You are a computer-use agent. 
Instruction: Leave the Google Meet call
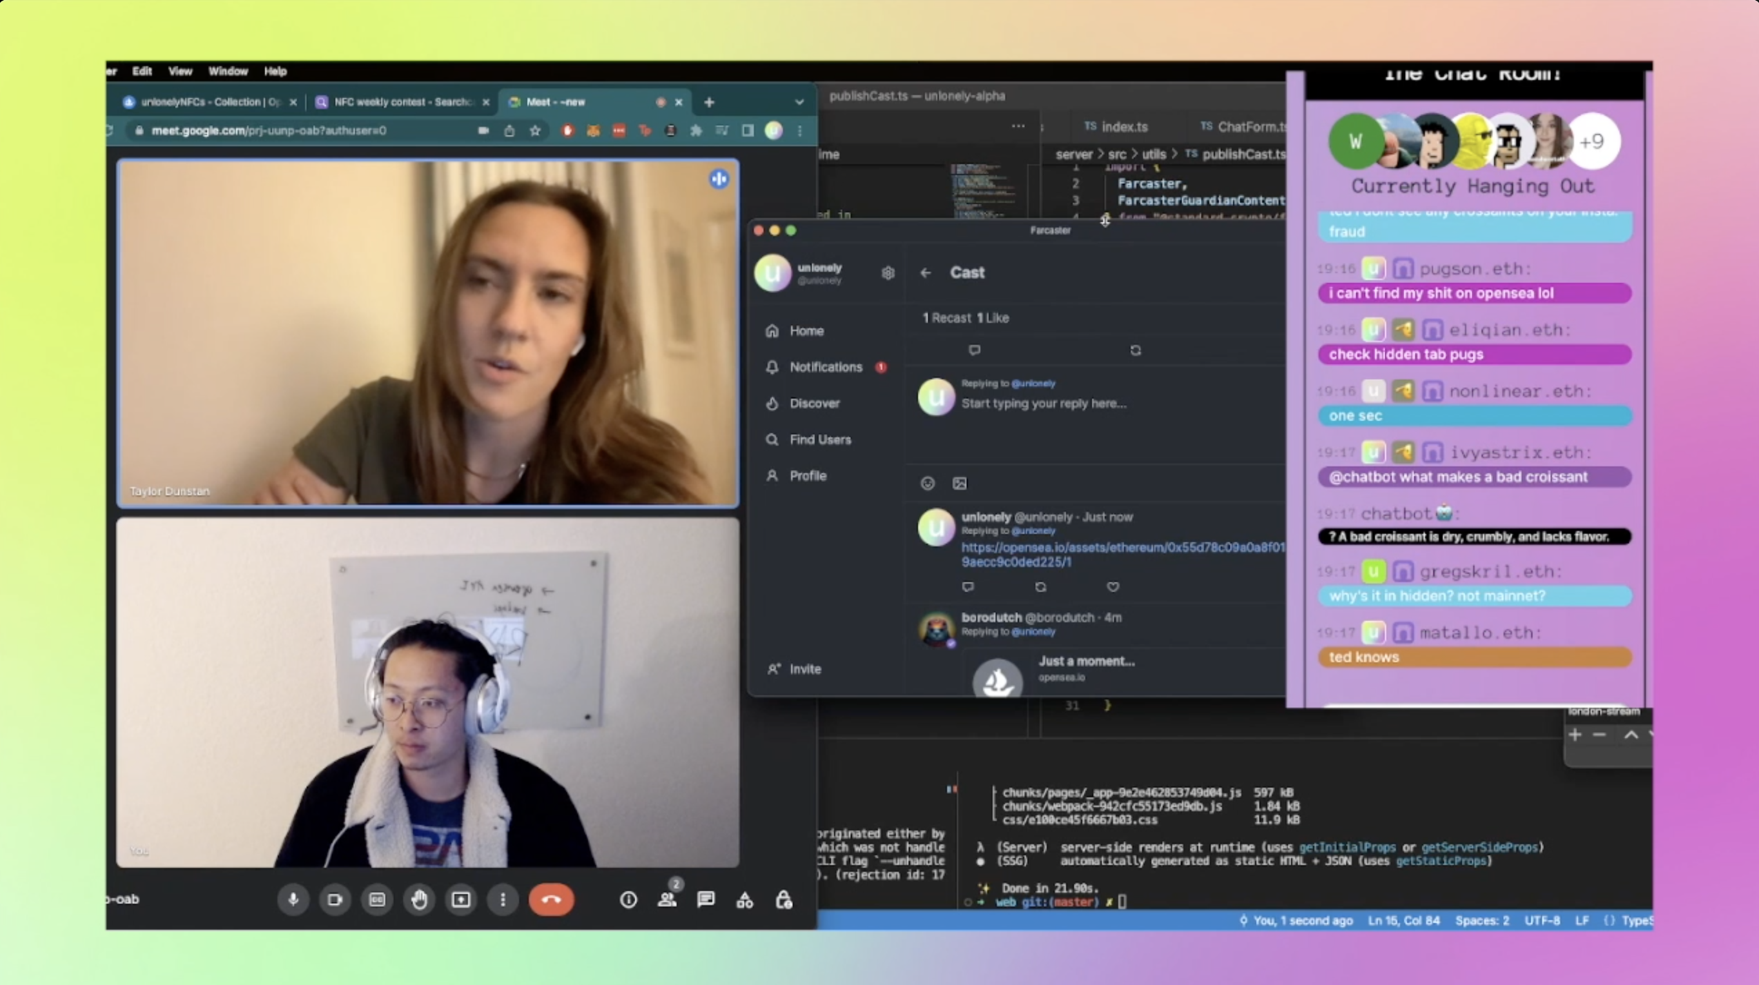coord(551,899)
